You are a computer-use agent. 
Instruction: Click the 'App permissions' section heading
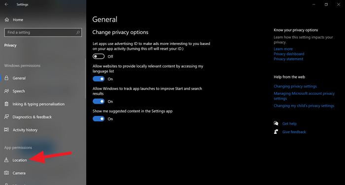[x=18, y=148]
